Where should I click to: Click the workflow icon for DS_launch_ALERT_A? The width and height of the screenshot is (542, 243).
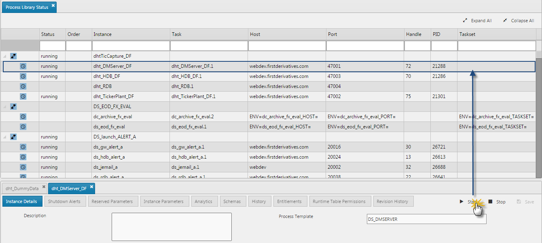(13, 137)
